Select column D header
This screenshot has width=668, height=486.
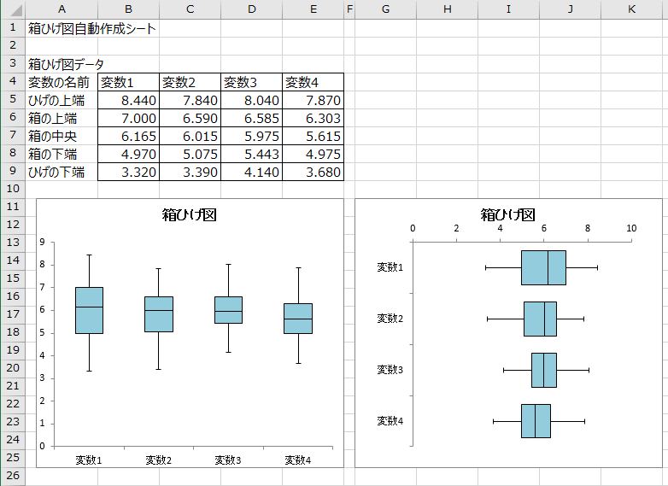pos(251,9)
